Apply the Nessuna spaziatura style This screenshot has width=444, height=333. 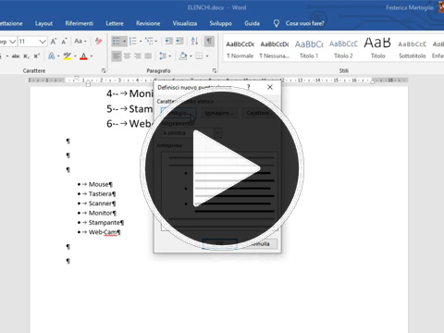(x=275, y=49)
